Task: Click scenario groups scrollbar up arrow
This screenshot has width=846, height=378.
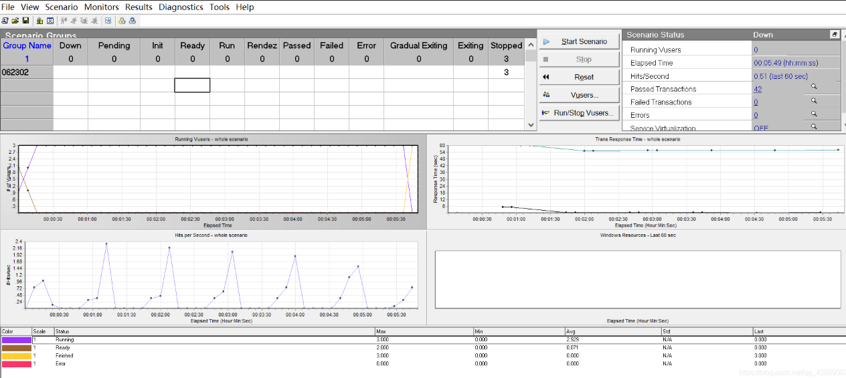Action: [x=531, y=43]
